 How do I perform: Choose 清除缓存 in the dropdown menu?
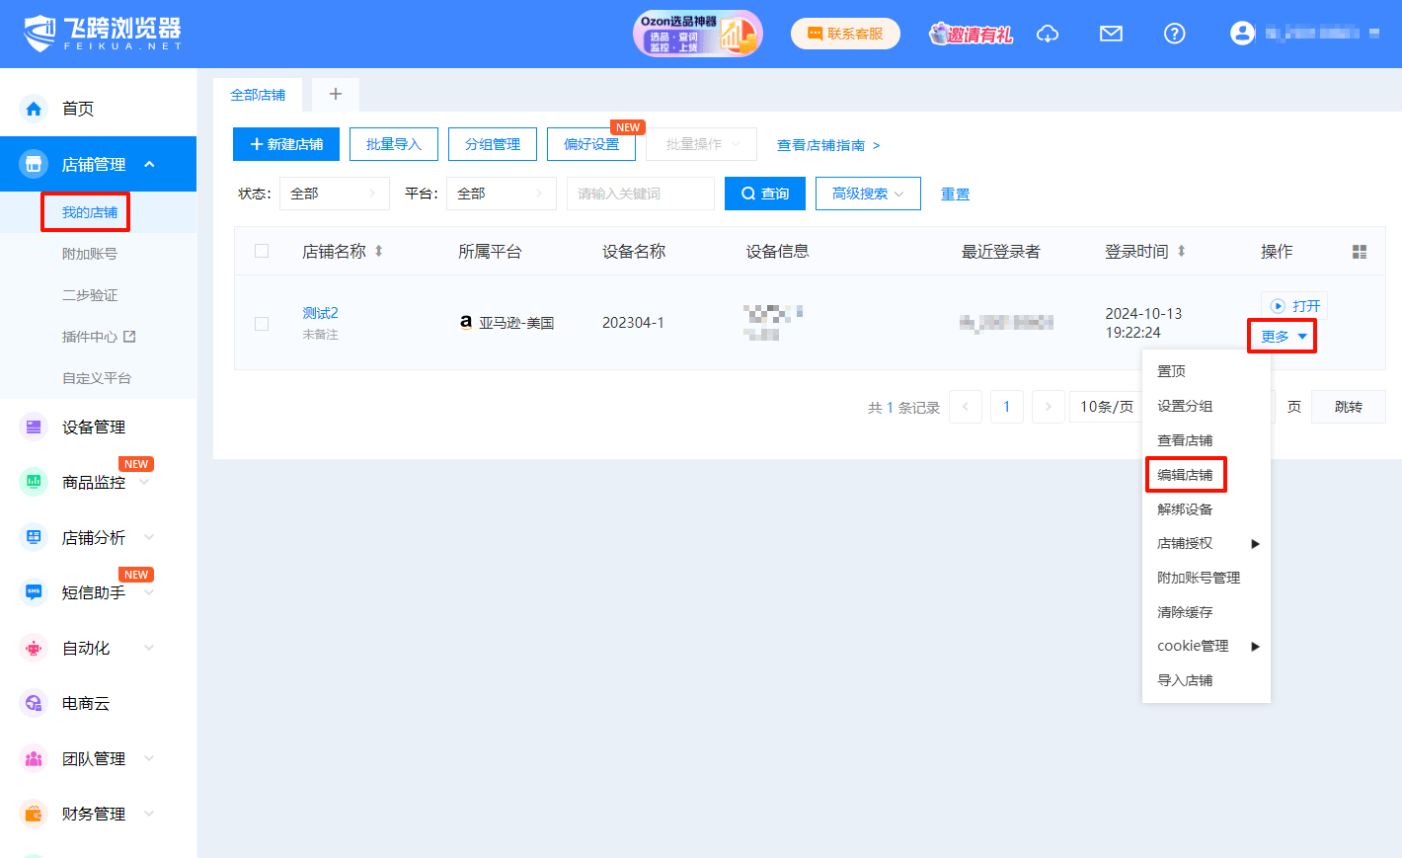(1185, 612)
